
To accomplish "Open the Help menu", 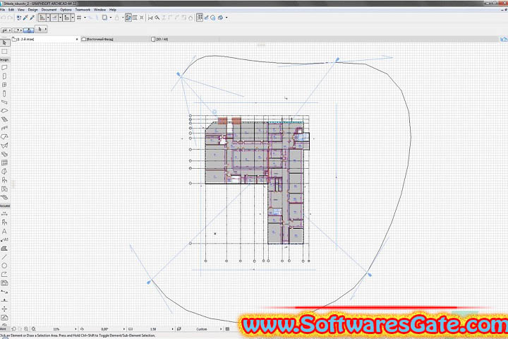I will click(x=113, y=10).
